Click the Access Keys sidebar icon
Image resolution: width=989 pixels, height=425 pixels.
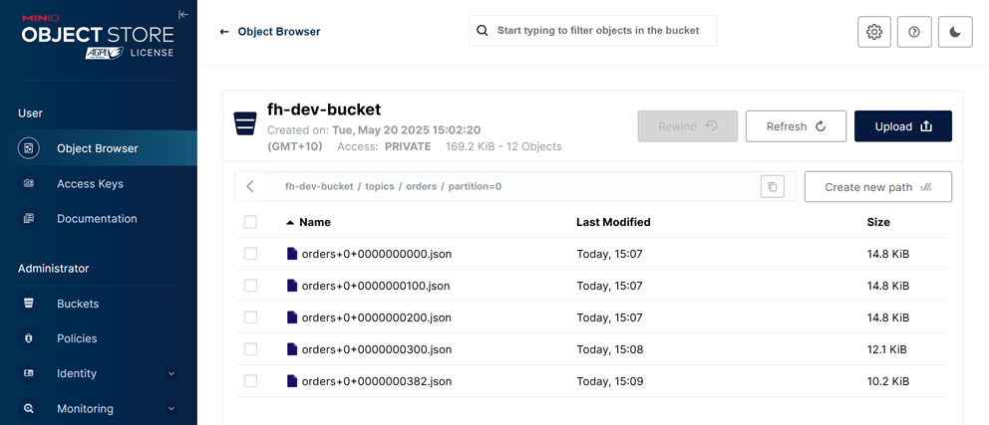tap(28, 184)
